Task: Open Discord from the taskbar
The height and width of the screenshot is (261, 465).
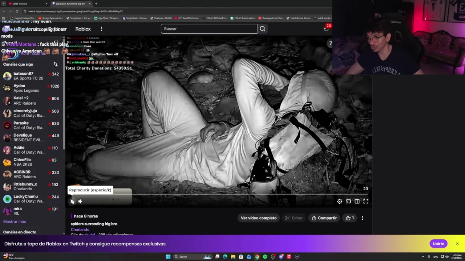Action: point(281,257)
